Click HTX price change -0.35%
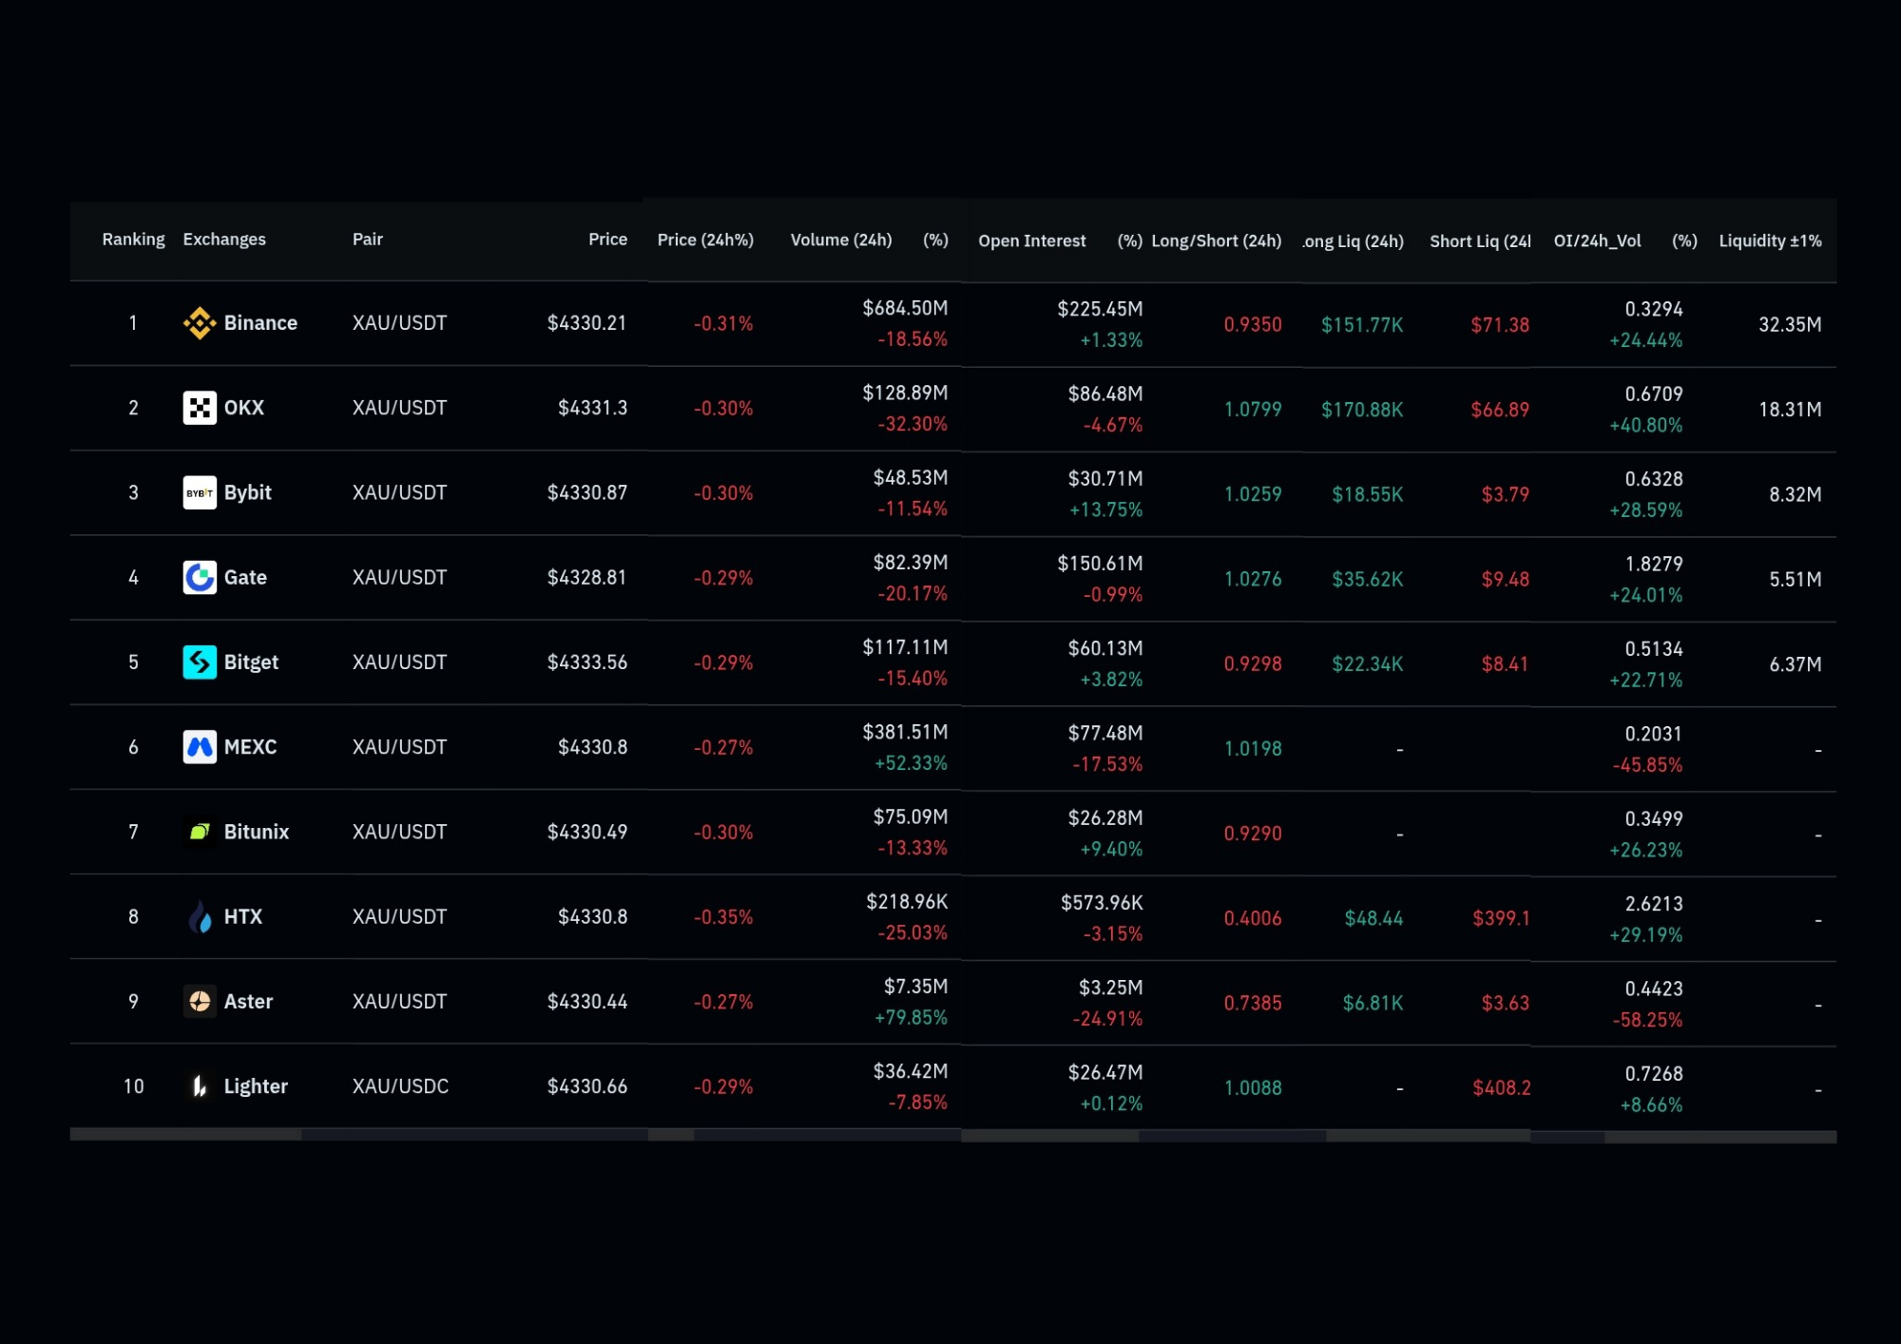 pyautogui.click(x=723, y=917)
